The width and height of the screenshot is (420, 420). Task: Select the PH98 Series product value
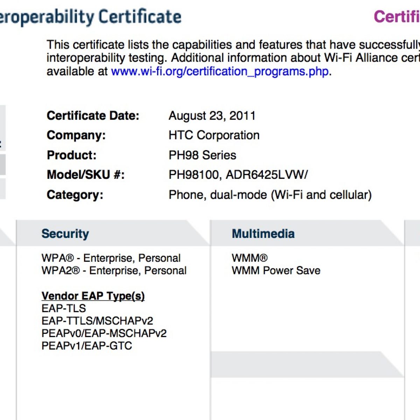click(202, 155)
